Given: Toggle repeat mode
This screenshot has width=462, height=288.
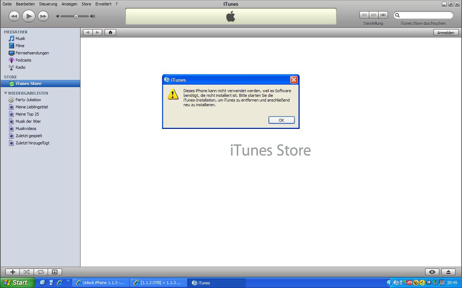Looking at the screenshot, I should click(x=40, y=272).
